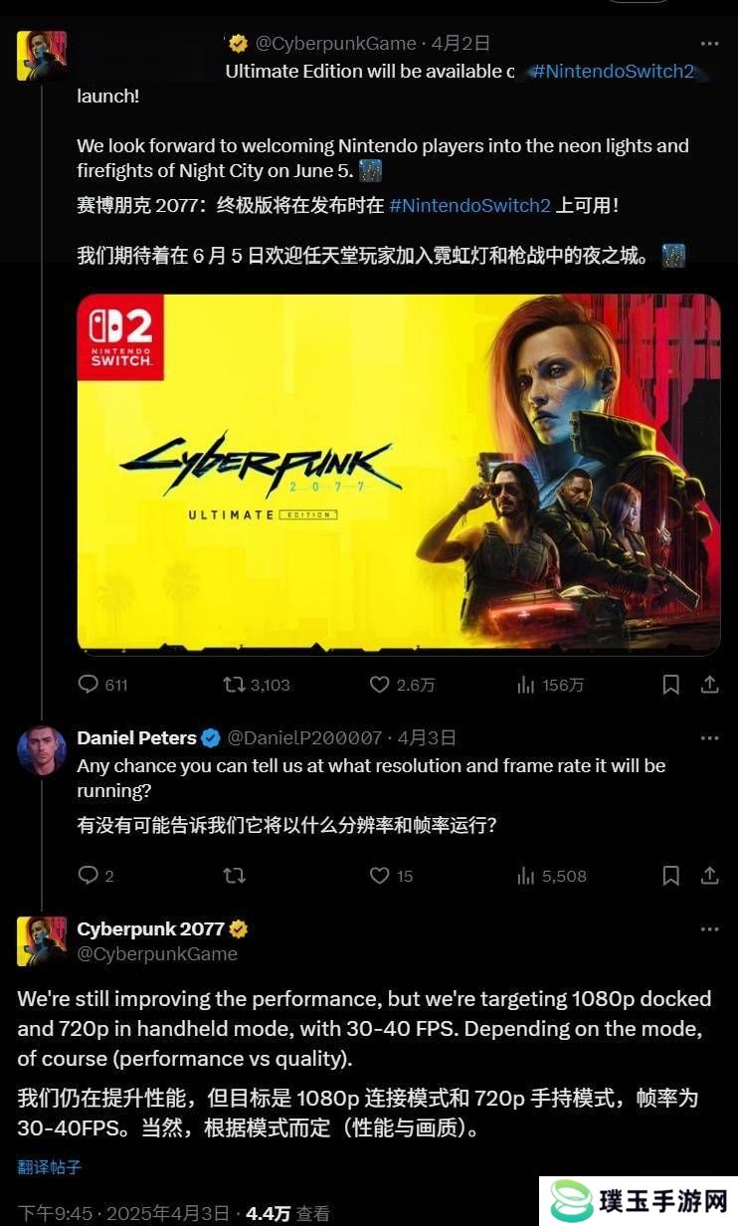Viewport: 738px width, 1226px height.
Task: Share Daniel Peters' reply
Action: pos(710,876)
